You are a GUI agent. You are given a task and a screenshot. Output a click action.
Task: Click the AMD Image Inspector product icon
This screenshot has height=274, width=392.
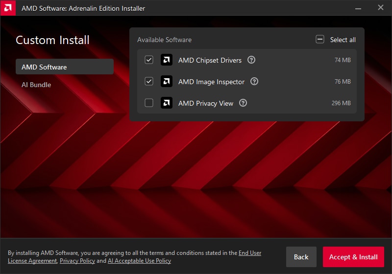[167, 82]
